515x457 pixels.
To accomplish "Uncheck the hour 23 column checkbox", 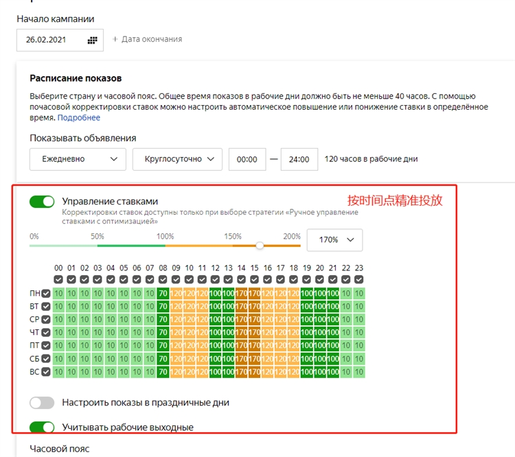I will coord(359,280).
